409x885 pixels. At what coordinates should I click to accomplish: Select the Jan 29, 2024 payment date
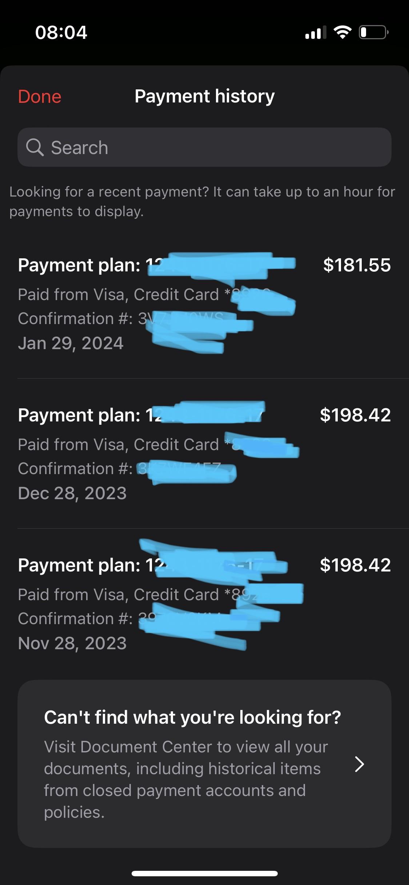pyautogui.click(x=71, y=343)
